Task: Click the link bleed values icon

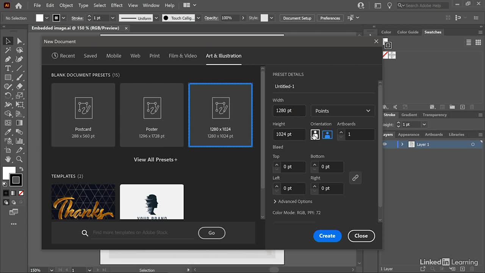Action: [x=355, y=177]
